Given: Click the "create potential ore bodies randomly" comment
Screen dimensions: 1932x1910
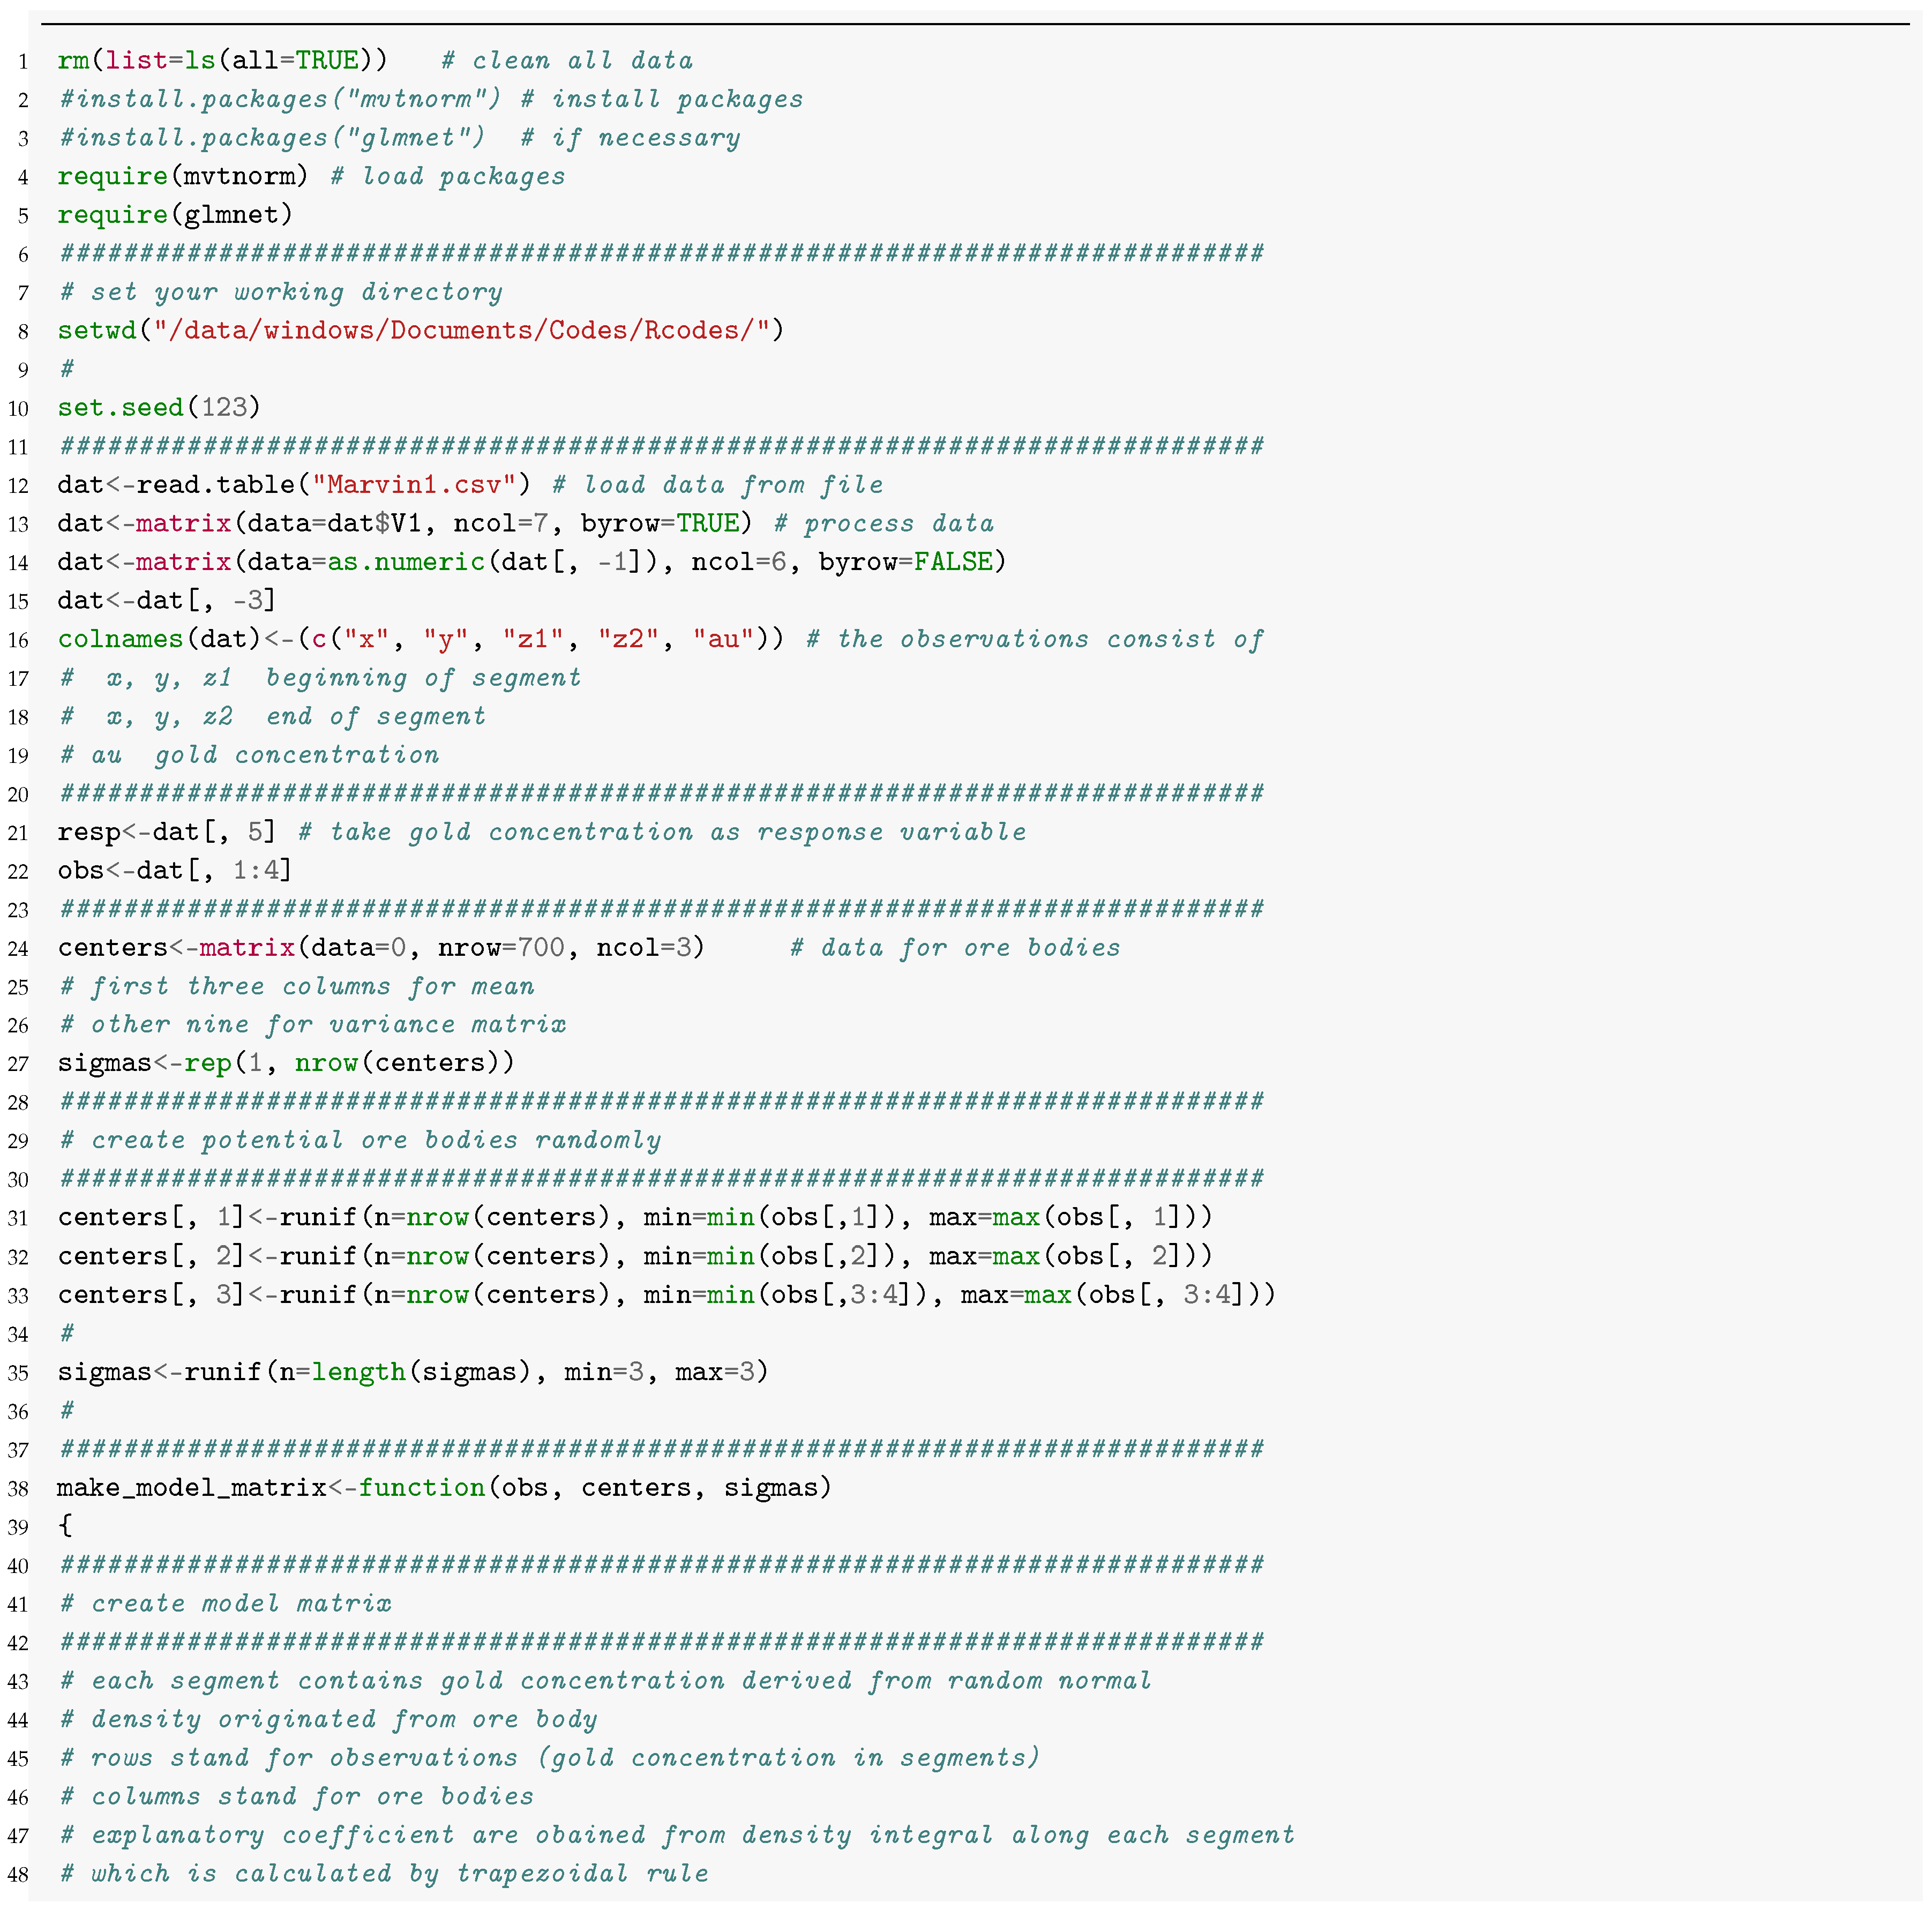Looking at the screenshot, I should click(x=360, y=1141).
